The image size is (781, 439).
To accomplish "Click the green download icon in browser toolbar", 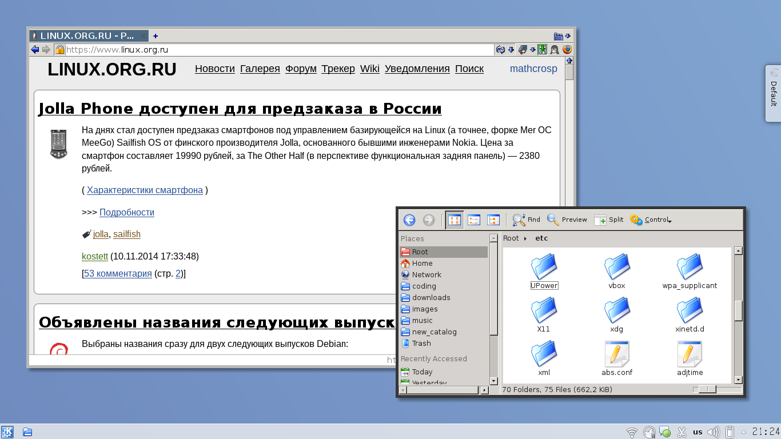I will pyautogui.click(x=542, y=50).
